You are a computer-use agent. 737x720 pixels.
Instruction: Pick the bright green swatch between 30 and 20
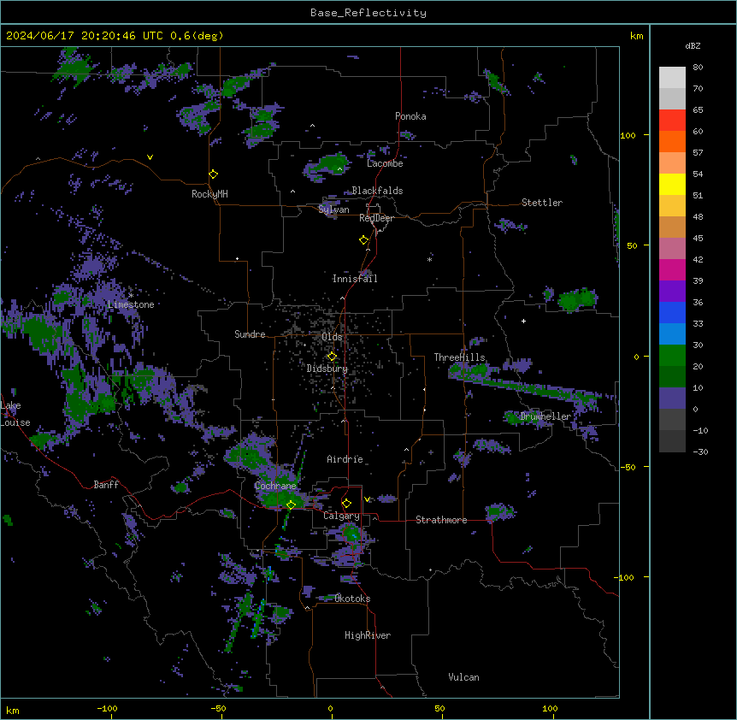pyautogui.click(x=672, y=356)
